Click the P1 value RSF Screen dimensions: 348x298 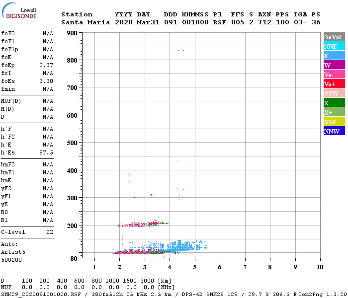220,22
